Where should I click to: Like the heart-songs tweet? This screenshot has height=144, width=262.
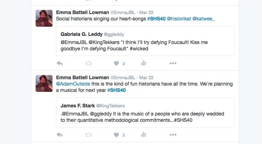tap(116, 63)
